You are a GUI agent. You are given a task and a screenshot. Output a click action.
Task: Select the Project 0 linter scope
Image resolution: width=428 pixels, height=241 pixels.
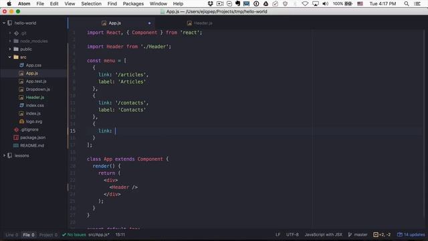tap(48, 235)
